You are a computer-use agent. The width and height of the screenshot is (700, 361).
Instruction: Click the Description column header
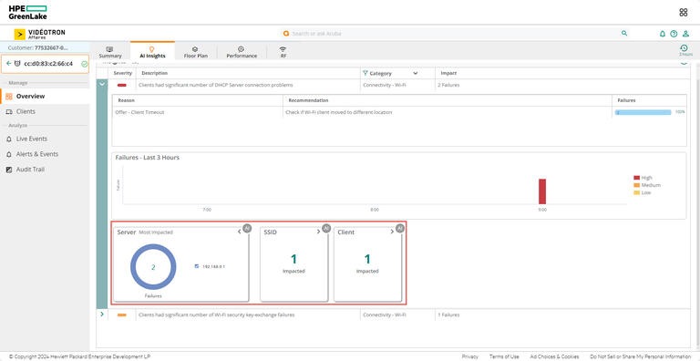(154, 73)
